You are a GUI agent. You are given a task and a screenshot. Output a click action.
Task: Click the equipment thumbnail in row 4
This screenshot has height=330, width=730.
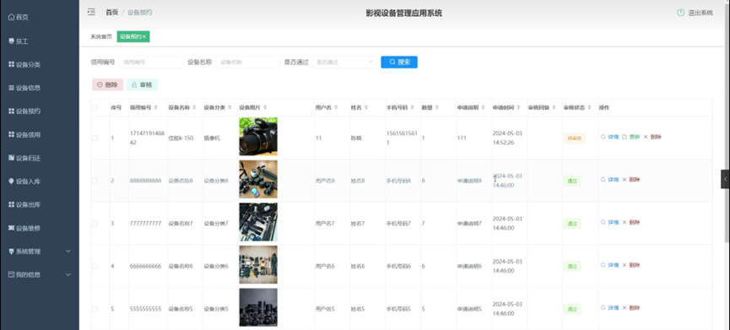pyautogui.click(x=258, y=265)
